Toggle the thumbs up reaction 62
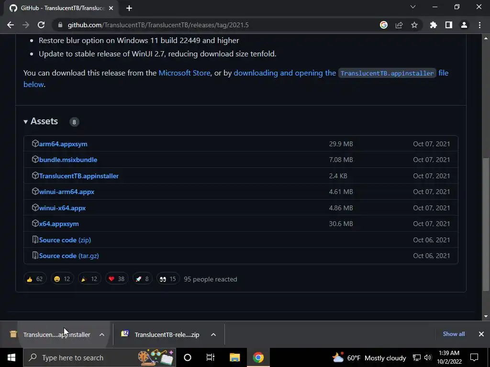This screenshot has height=367, width=490. pyautogui.click(x=35, y=279)
